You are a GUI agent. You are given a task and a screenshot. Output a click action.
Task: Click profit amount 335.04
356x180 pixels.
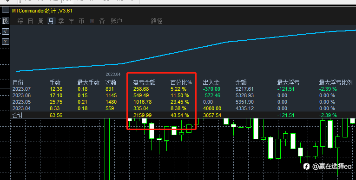point(141,109)
